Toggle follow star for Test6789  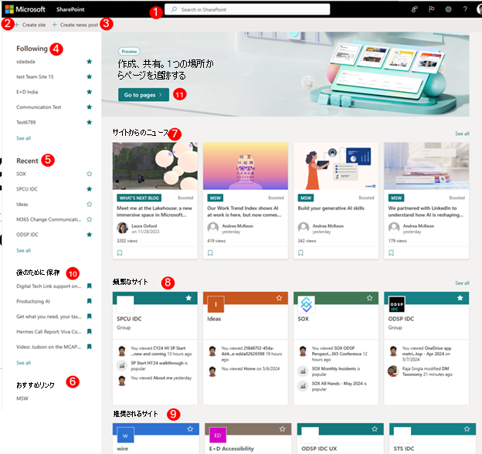tap(89, 122)
